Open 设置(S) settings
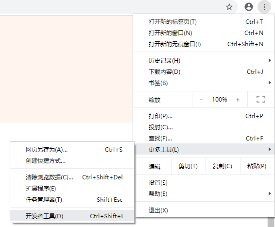This screenshot has width=275, height=227. click(x=204, y=183)
